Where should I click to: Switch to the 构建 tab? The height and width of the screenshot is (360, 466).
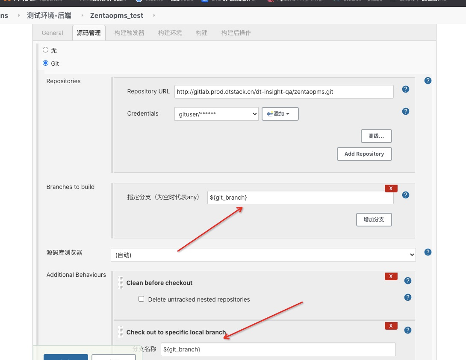tap(201, 33)
